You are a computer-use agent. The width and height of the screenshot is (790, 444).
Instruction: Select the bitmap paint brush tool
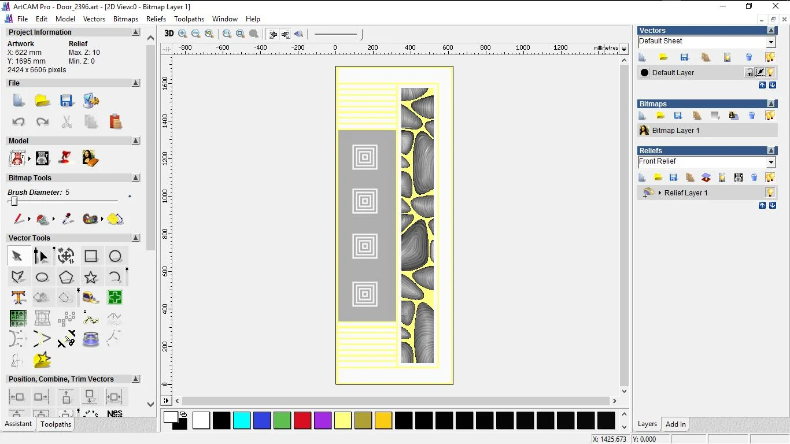[19, 219]
